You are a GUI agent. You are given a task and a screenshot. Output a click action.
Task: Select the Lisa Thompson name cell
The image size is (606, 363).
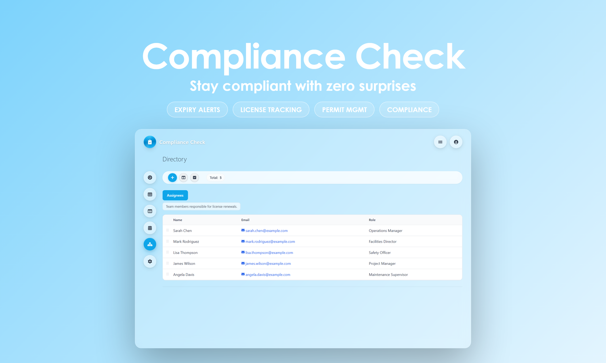pos(185,253)
